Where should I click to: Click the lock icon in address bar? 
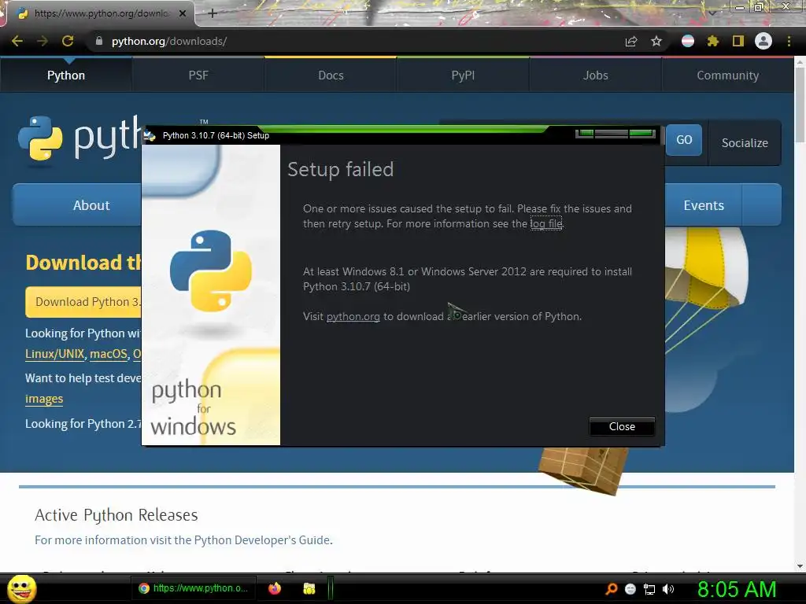[x=98, y=41]
